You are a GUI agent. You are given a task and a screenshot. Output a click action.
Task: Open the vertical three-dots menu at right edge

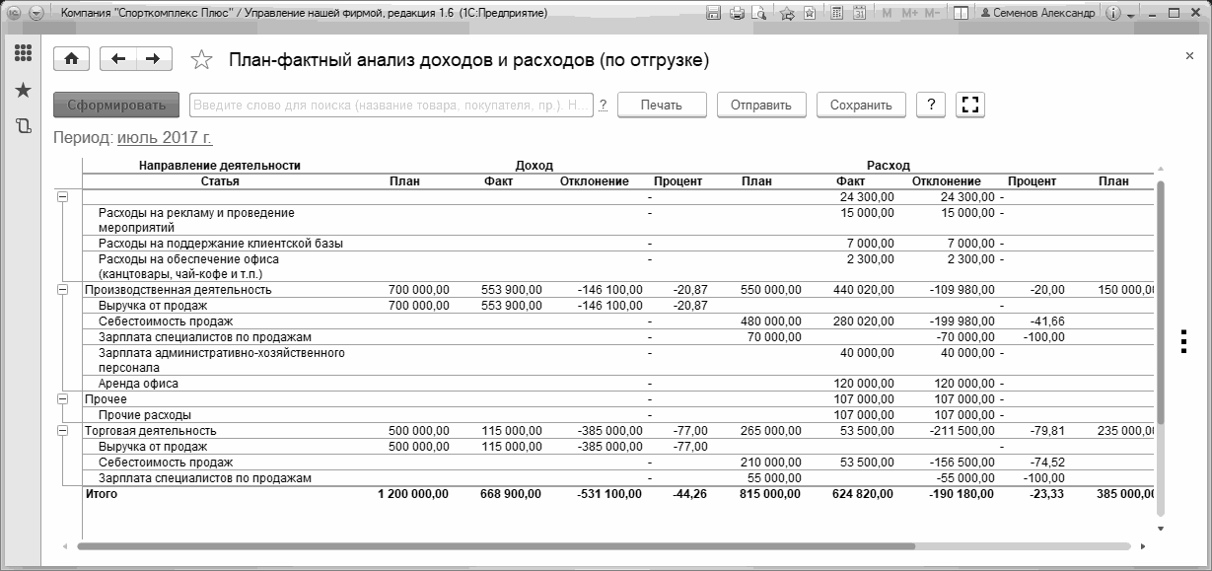(x=1182, y=339)
